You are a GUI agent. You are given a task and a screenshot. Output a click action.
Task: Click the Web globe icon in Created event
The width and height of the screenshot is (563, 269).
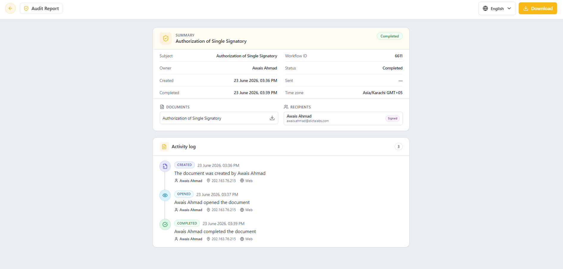click(x=242, y=181)
